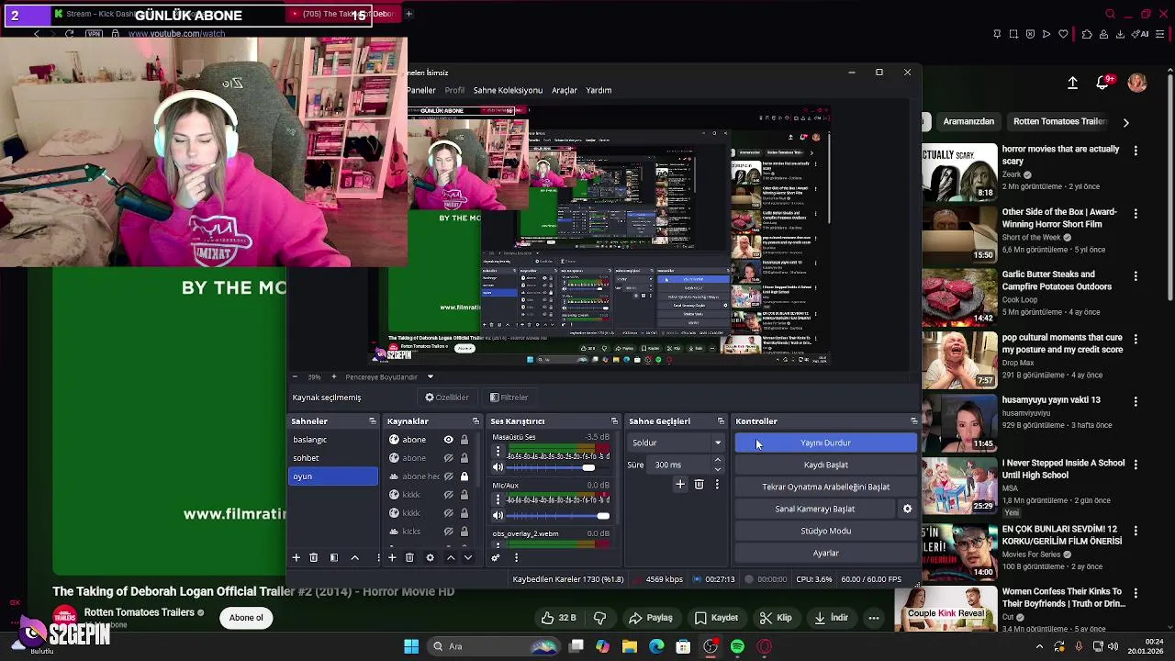Click Yayını Durdur button

pos(825,443)
